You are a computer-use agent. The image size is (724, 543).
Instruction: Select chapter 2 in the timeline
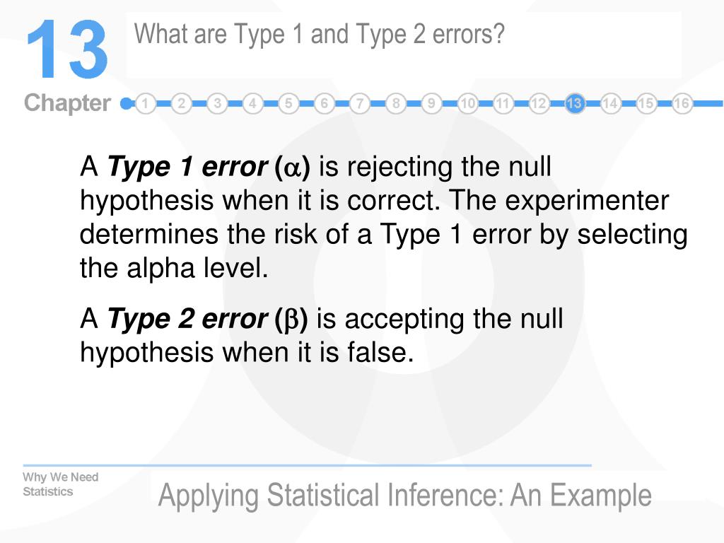182,103
